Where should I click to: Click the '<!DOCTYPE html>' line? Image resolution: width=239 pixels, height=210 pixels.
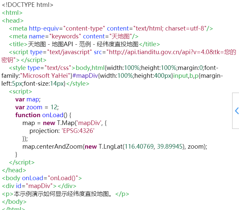point(27,5)
